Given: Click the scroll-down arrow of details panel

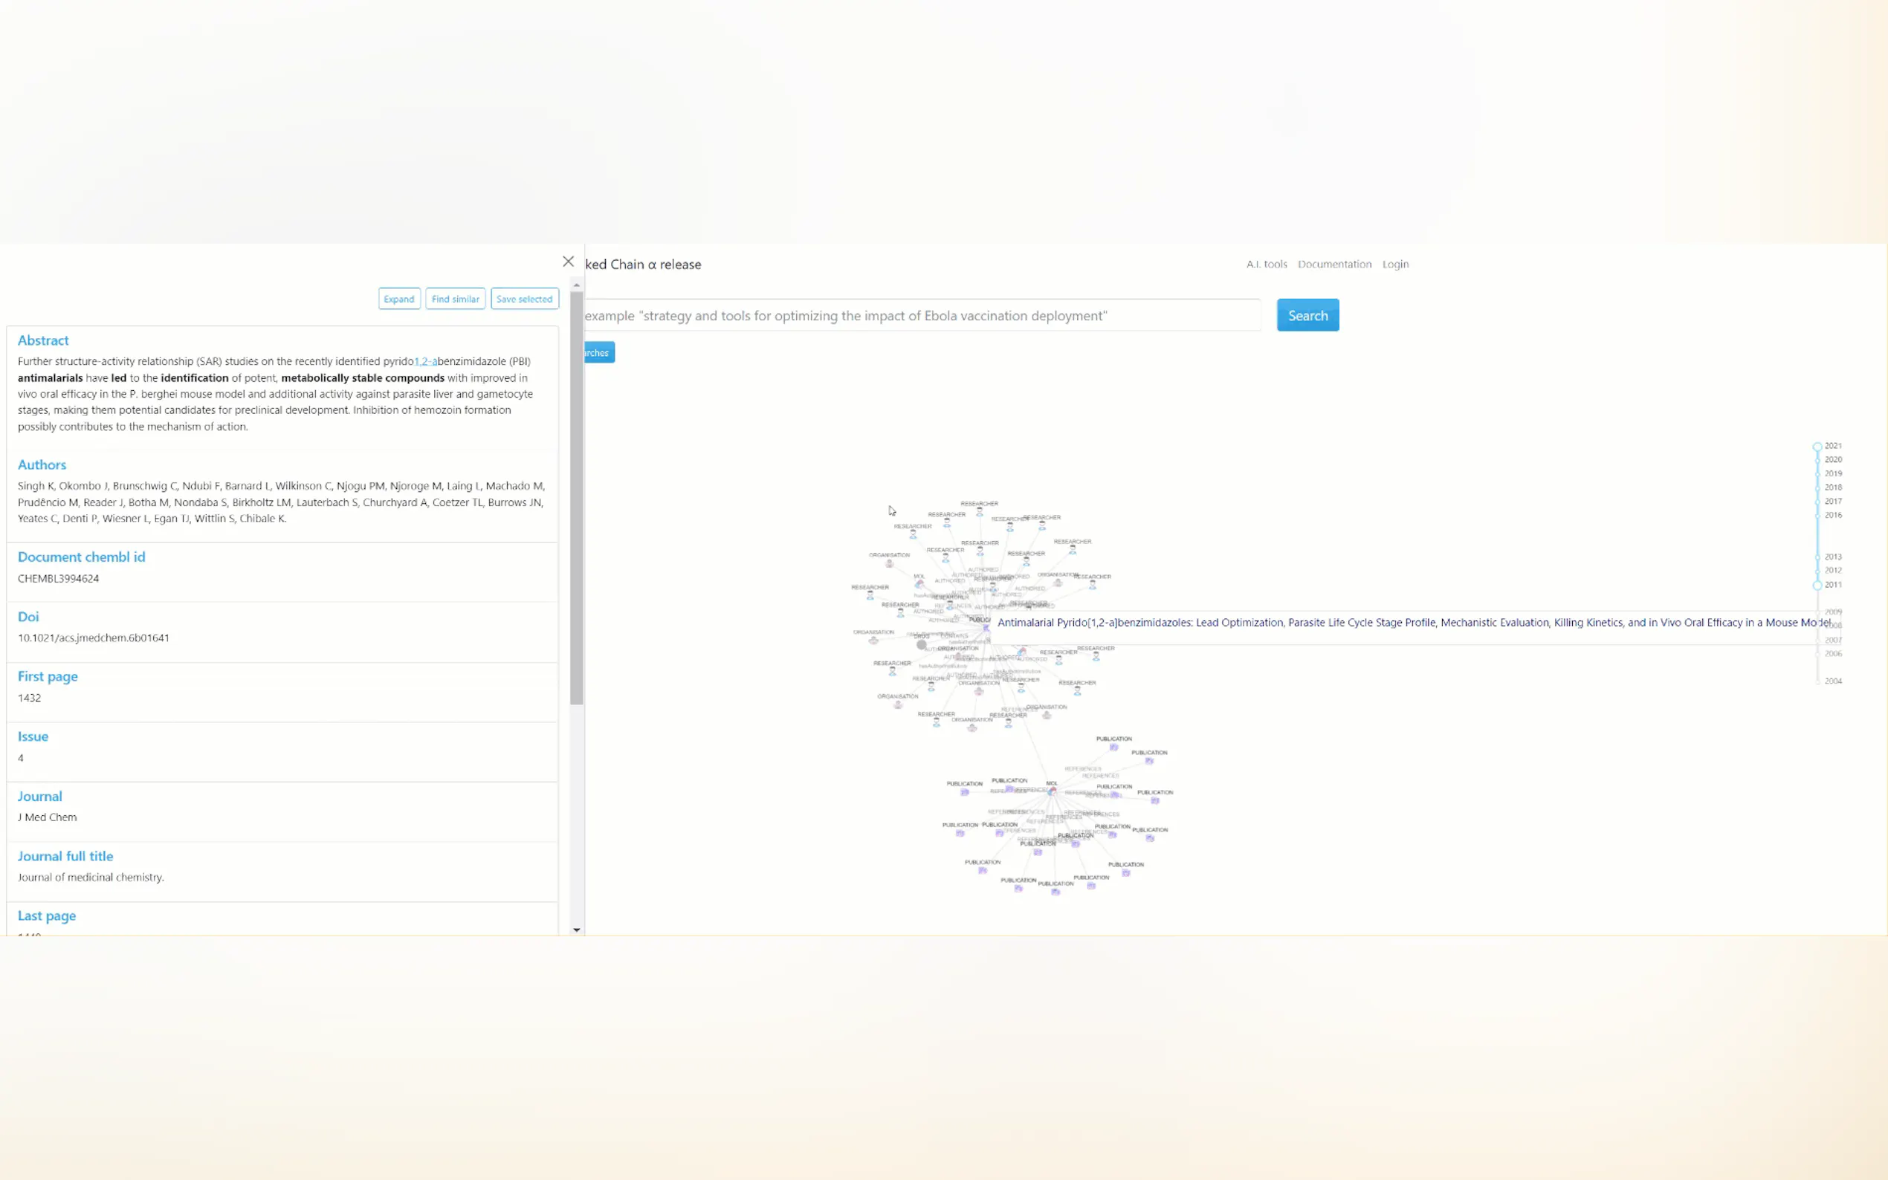Looking at the screenshot, I should point(577,930).
